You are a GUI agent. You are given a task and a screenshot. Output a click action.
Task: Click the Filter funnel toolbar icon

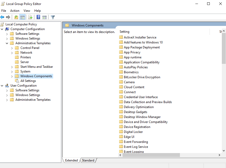(x=53, y=17)
